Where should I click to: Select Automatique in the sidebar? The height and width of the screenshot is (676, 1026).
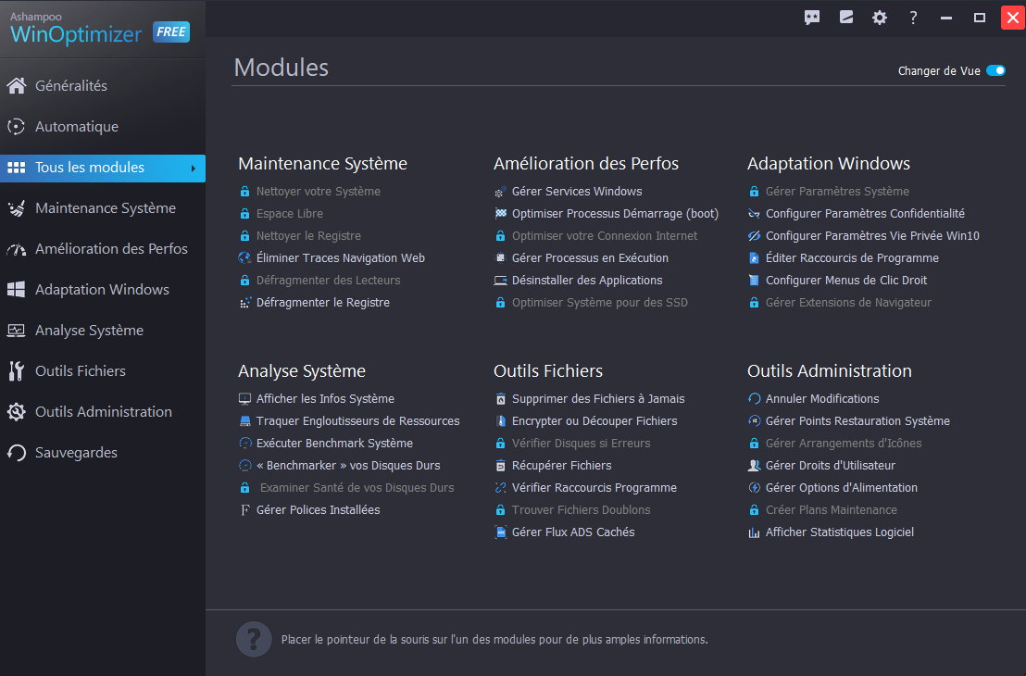coord(77,127)
